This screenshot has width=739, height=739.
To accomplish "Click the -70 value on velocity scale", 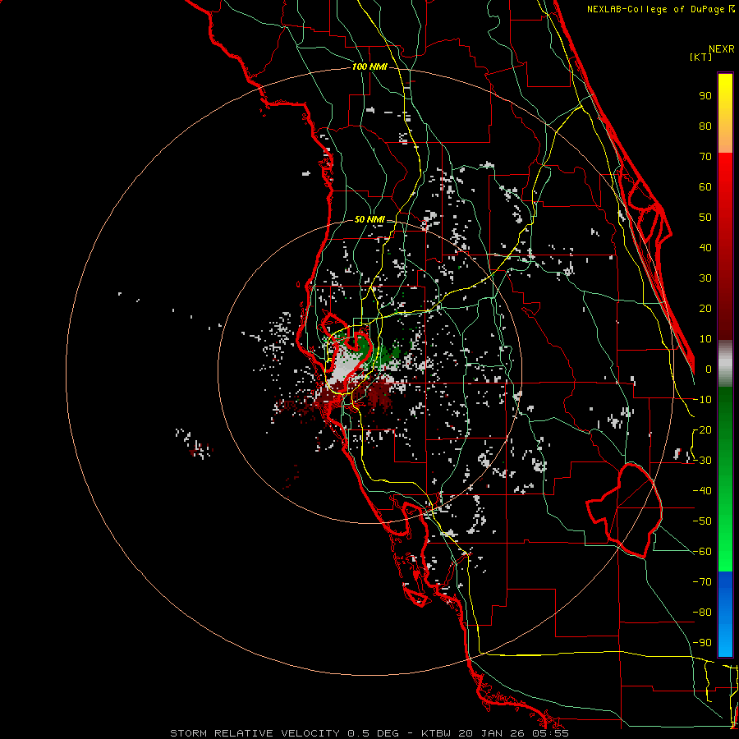I will [702, 581].
